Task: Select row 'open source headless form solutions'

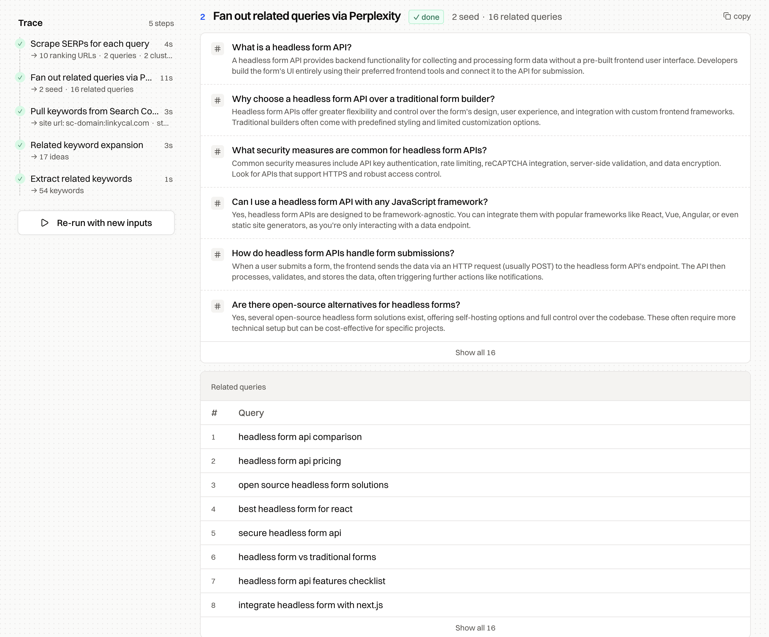Action: tap(475, 485)
